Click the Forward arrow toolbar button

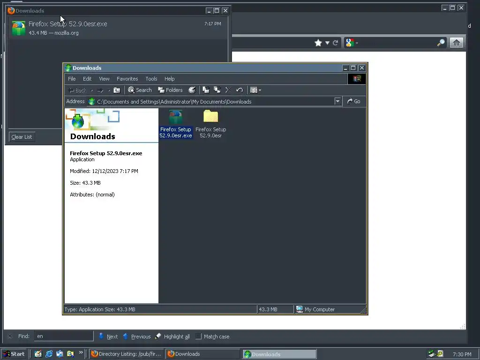100,90
